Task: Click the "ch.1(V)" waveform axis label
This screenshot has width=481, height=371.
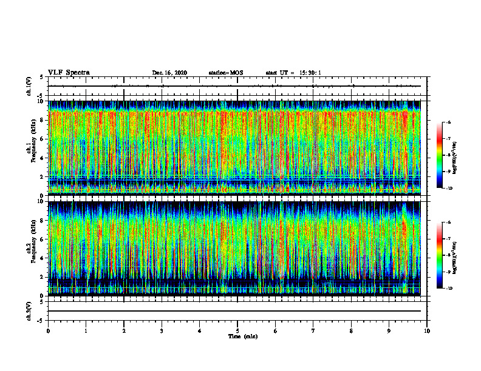Action: 29,86
